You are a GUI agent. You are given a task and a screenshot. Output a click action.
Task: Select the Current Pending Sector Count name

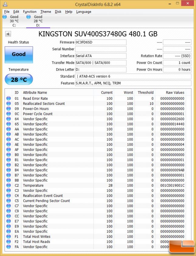point(46,201)
